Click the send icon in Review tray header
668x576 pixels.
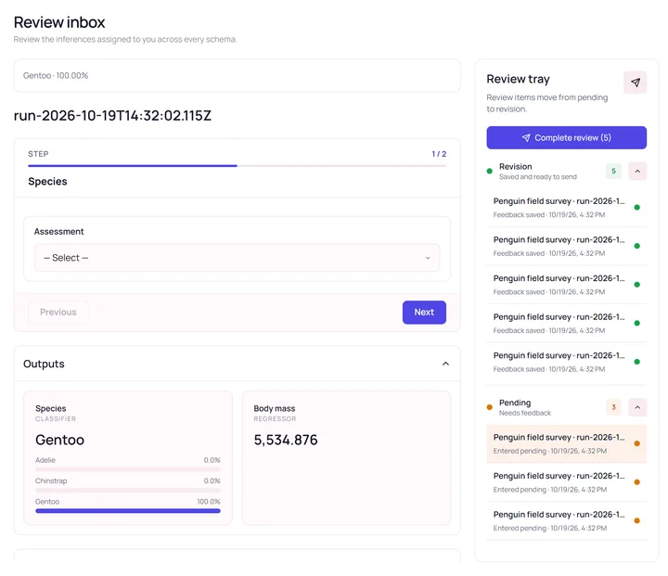[x=635, y=83]
